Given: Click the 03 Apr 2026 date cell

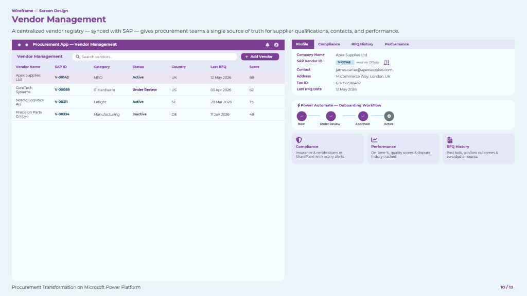Looking at the screenshot, I should 221,90.
